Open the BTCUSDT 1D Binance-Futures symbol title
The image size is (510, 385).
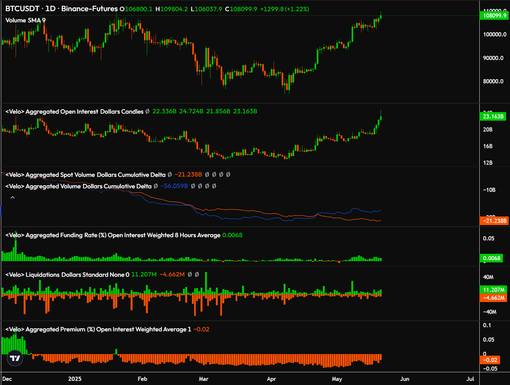click(61, 9)
